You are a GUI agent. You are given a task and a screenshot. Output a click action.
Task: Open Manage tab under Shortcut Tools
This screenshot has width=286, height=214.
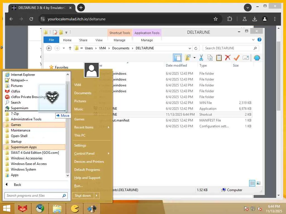[120, 40]
